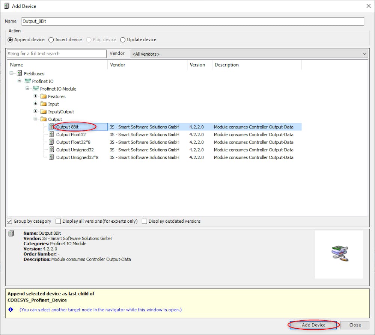Select the Append device radio button
Screen dimensions: 375x335
tap(10, 40)
